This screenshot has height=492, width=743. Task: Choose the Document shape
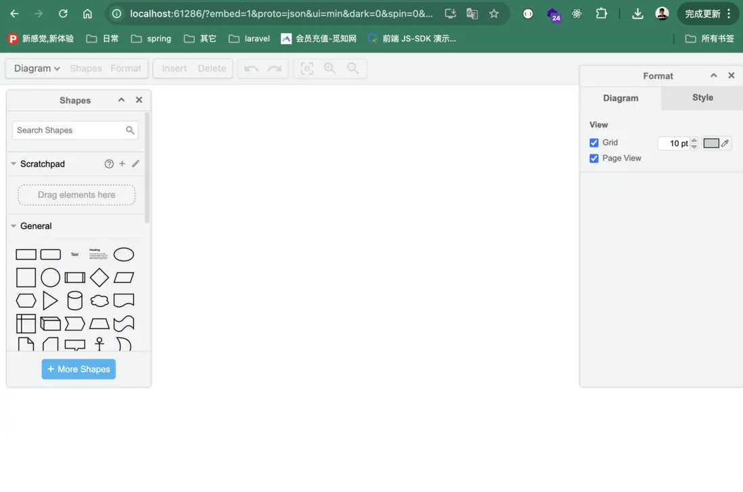(x=124, y=300)
